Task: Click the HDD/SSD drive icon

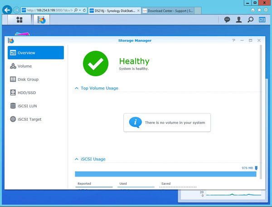Action: coord(13,93)
